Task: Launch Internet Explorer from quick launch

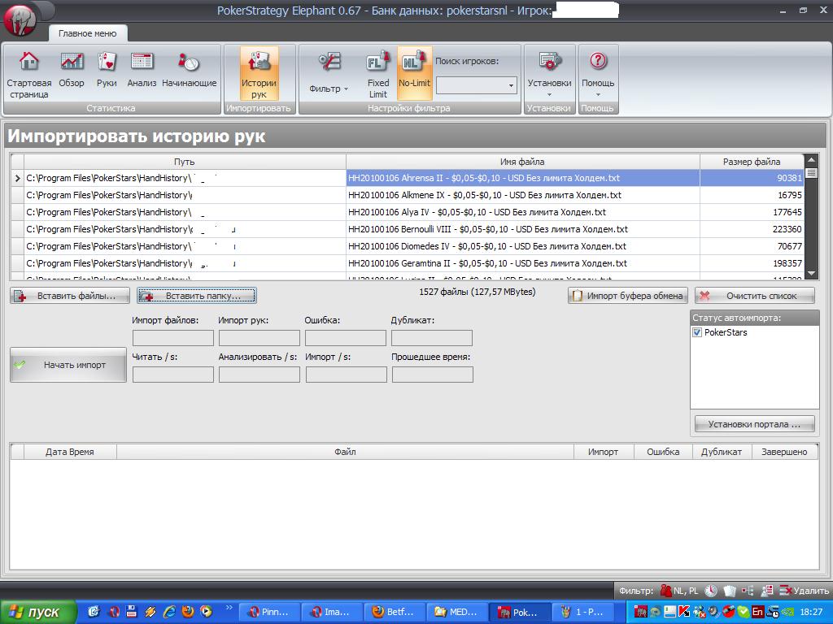Action: click(x=169, y=612)
